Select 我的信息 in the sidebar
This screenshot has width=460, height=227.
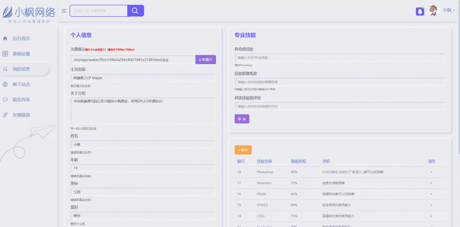[x=21, y=69]
